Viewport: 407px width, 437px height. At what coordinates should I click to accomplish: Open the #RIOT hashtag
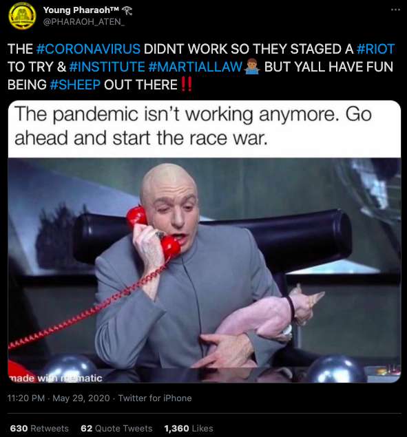click(x=375, y=49)
